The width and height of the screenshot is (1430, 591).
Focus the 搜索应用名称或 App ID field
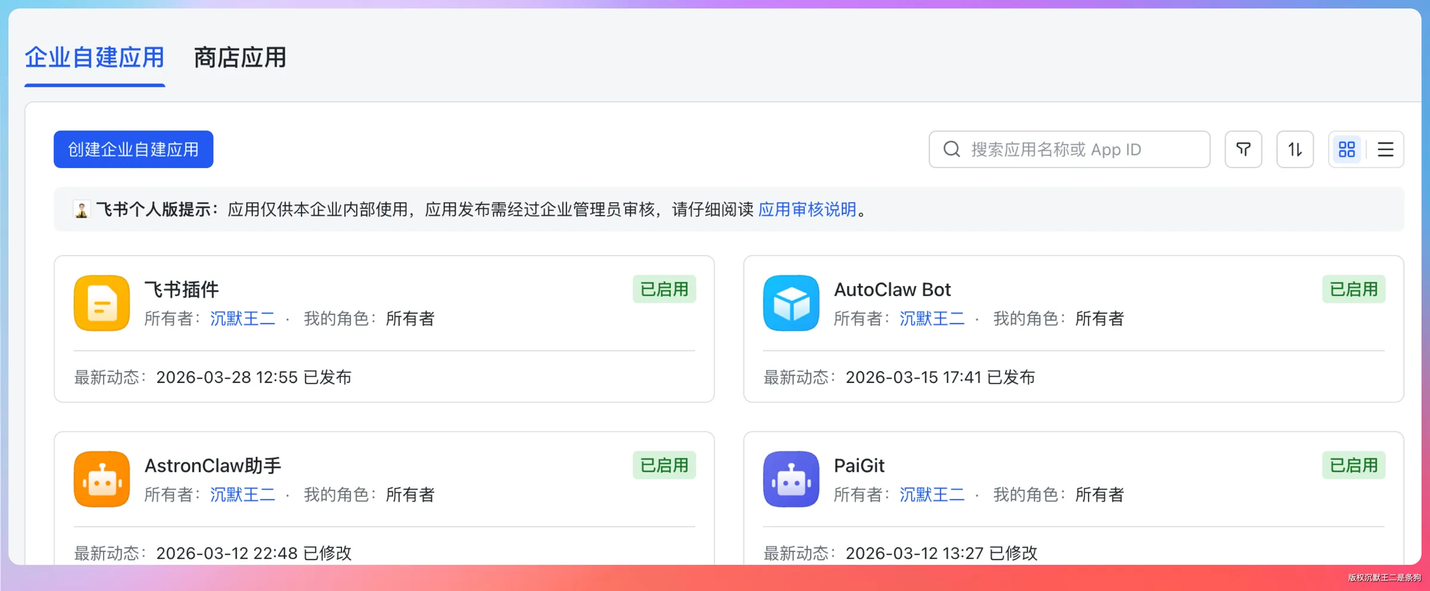point(1070,149)
